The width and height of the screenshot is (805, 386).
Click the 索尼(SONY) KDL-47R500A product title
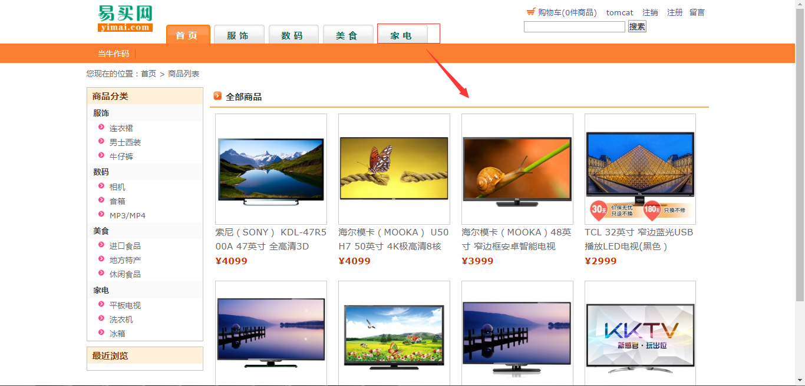pyautogui.click(x=271, y=239)
